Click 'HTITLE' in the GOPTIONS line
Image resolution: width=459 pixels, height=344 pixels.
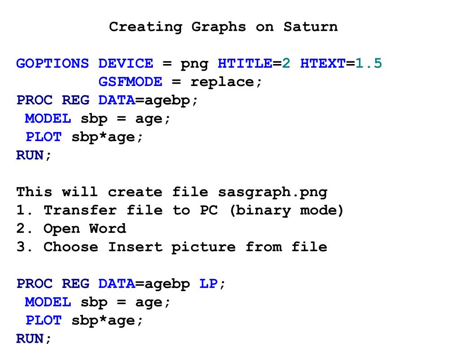click(245, 64)
